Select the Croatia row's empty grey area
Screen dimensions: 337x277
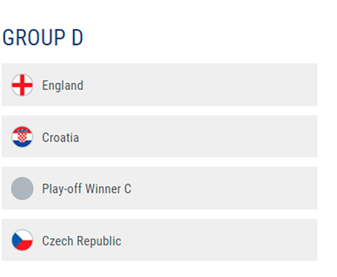[198, 137]
